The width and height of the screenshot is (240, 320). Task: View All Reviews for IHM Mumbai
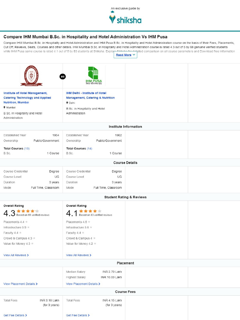tap(16, 255)
